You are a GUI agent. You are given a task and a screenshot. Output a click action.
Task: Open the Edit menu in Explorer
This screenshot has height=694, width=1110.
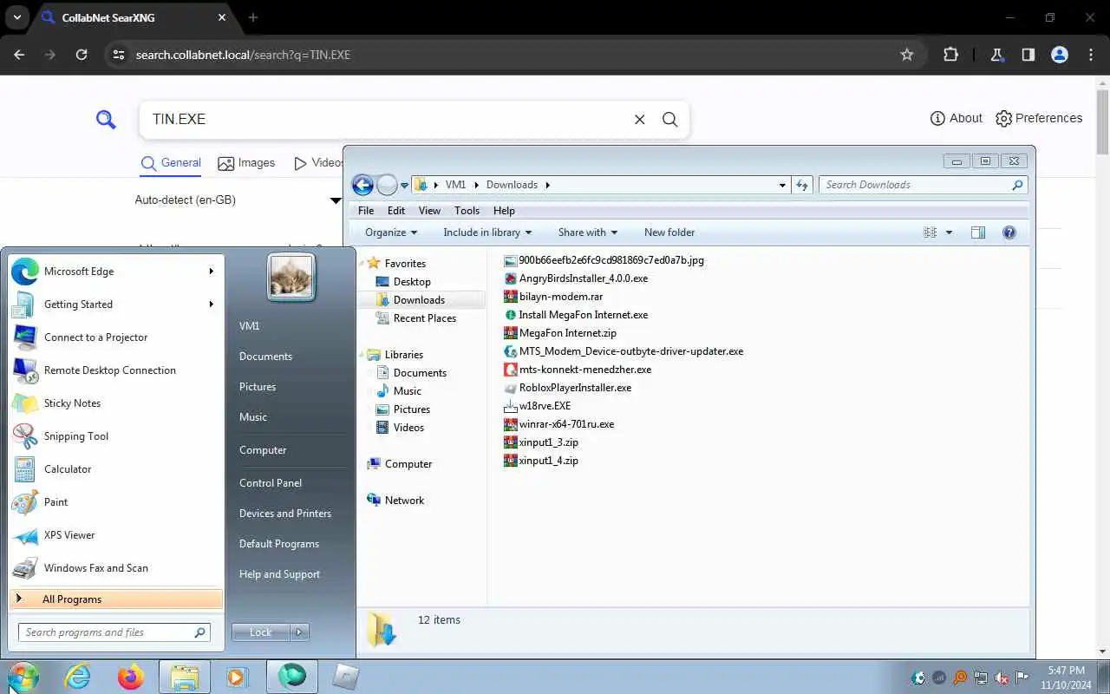(396, 211)
